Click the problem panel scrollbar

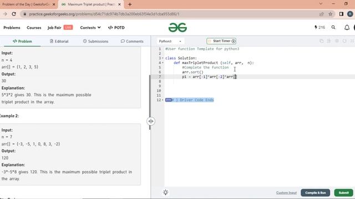coord(150,102)
